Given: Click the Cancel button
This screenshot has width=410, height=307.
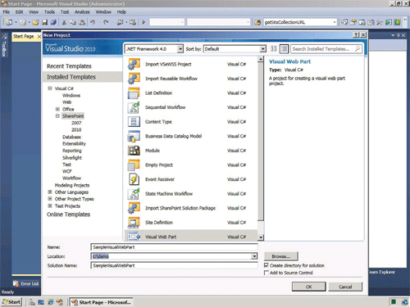Looking at the screenshot, I should point(345,287).
